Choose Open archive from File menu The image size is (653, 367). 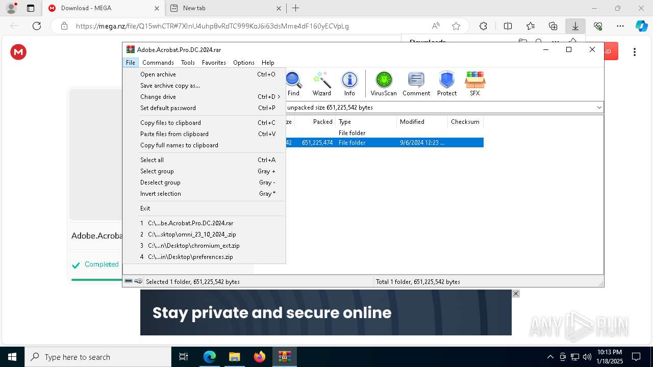point(204,74)
